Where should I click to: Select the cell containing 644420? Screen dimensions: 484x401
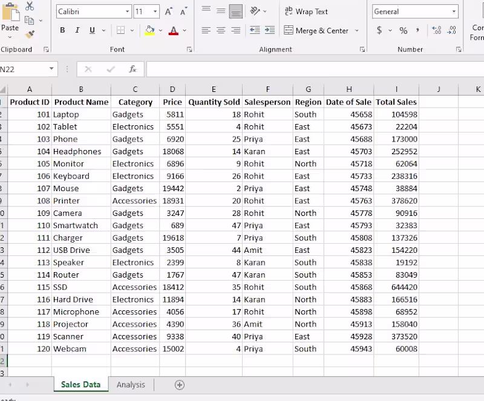396,287
